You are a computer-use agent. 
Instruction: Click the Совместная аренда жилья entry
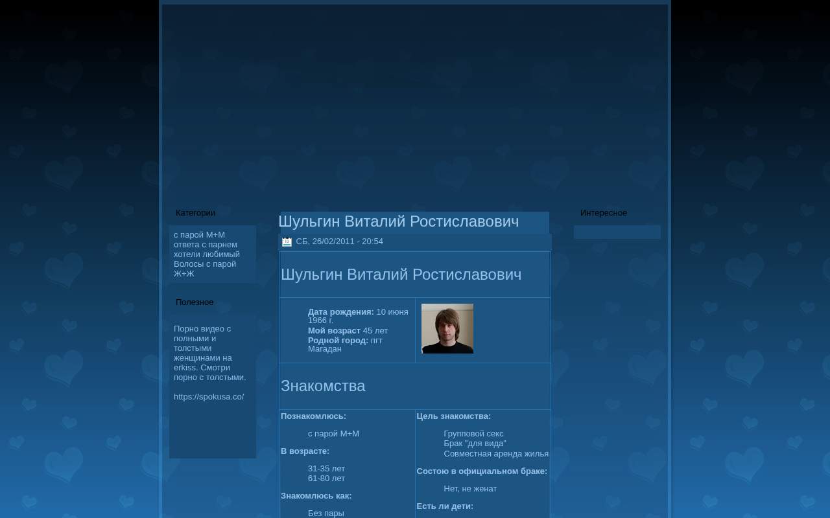tap(497, 454)
